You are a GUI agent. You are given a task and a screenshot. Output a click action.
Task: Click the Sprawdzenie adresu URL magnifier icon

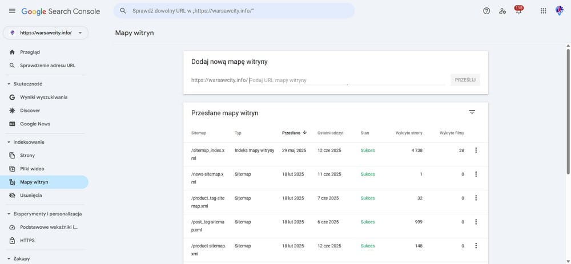(13, 66)
